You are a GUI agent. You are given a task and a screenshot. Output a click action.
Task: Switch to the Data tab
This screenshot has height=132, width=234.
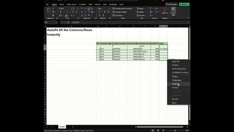[90, 4]
